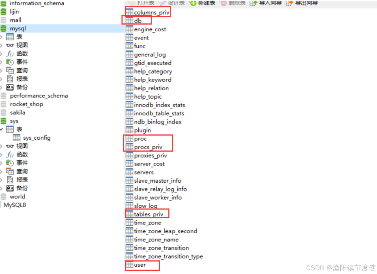Image resolution: width=377 pixels, height=274 pixels.
Task: Select the plugin table
Action: tap(142, 131)
